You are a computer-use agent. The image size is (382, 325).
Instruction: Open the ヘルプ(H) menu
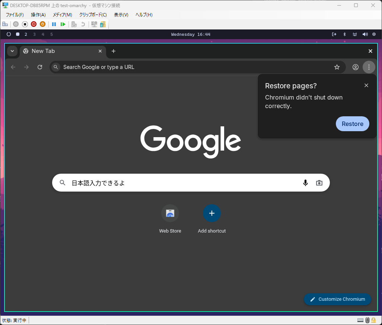pyautogui.click(x=144, y=15)
